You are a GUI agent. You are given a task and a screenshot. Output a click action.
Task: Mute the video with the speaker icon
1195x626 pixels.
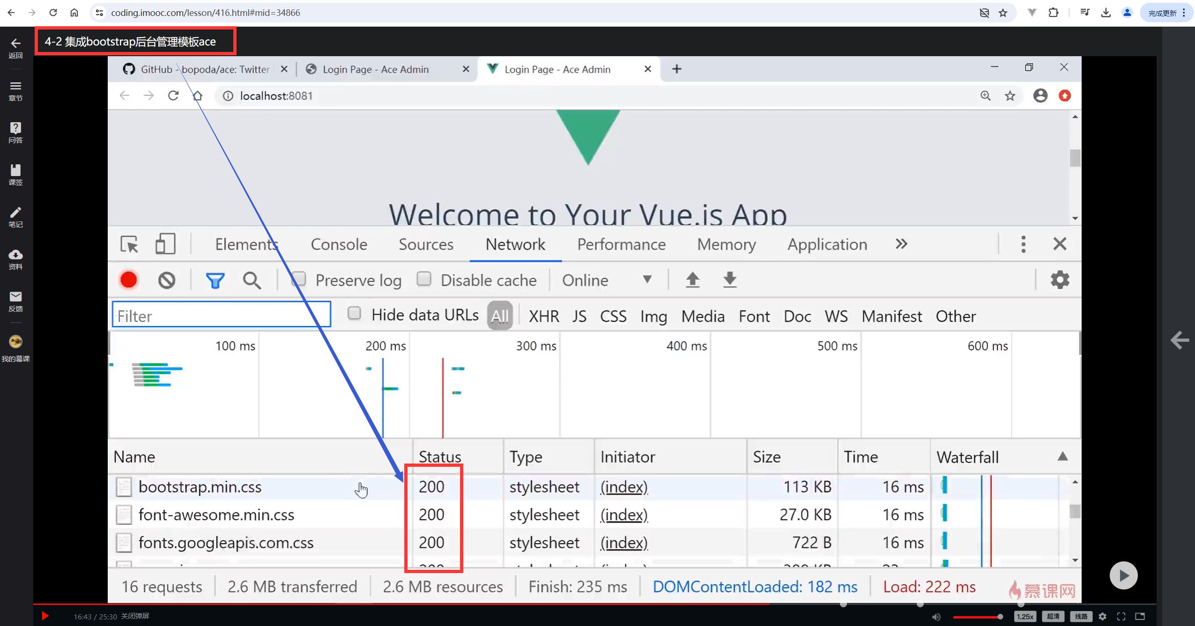tap(936, 617)
